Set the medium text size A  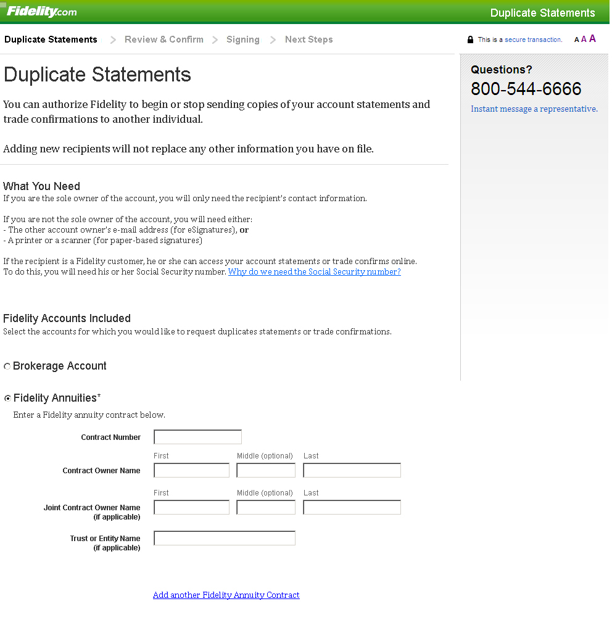(x=584, y=39)
